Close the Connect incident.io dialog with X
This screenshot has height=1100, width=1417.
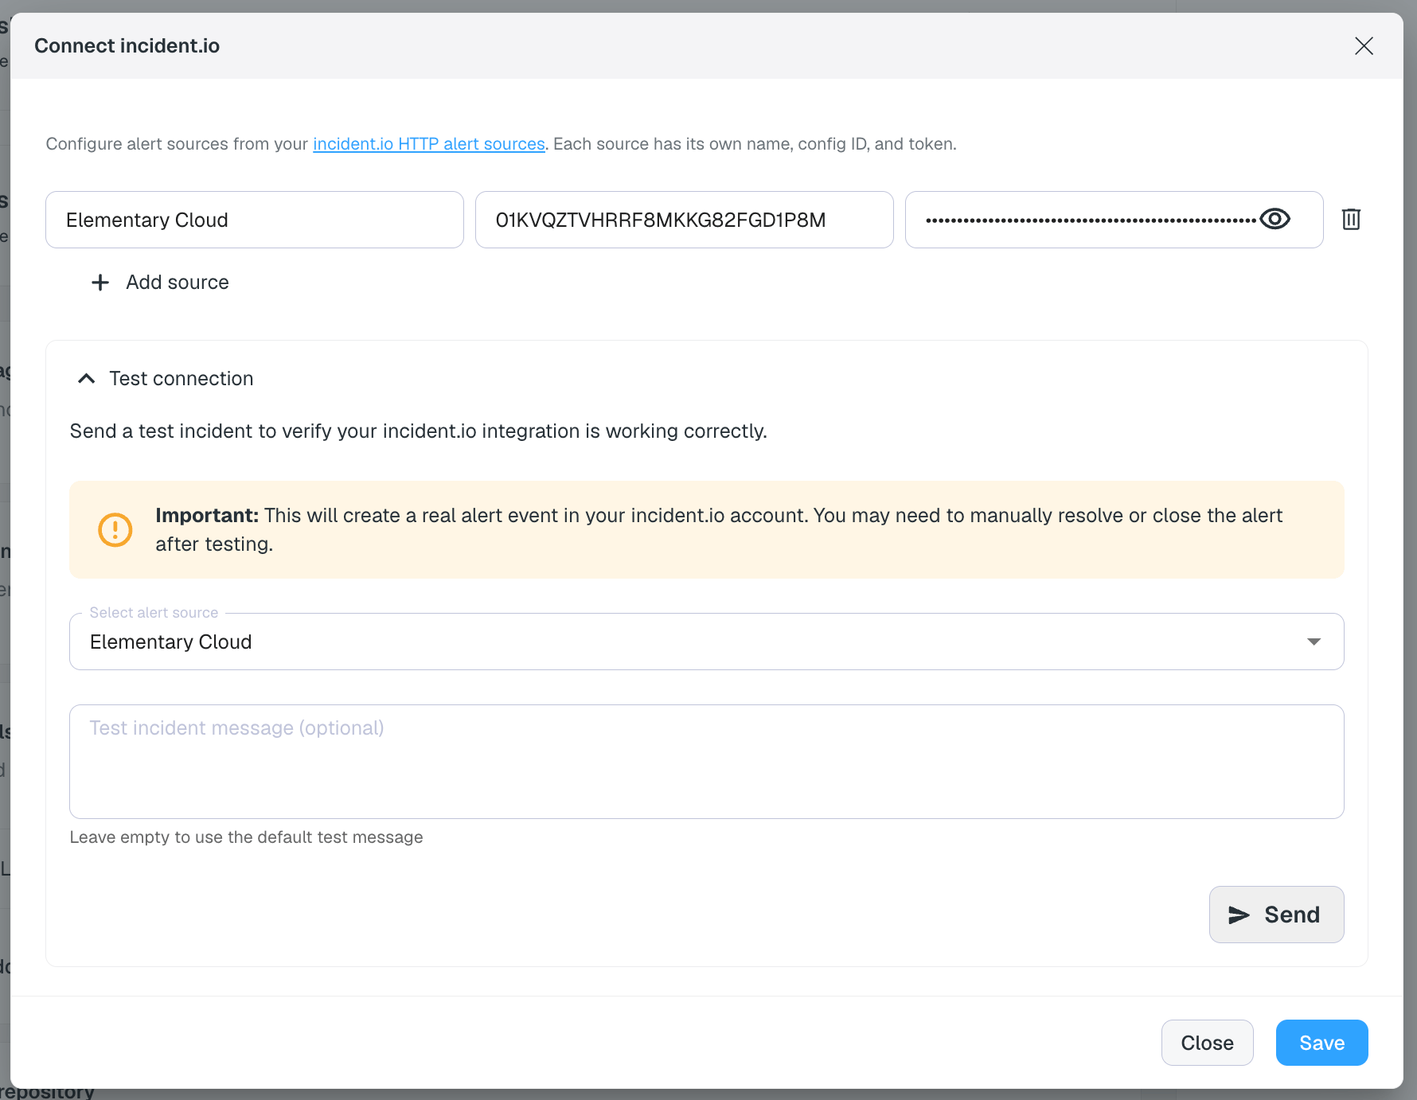tap(1364, 46)
